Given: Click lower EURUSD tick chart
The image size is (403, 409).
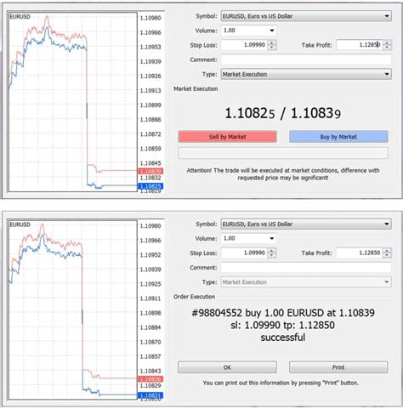Looking at the screenshot, I should pos(73,310).
